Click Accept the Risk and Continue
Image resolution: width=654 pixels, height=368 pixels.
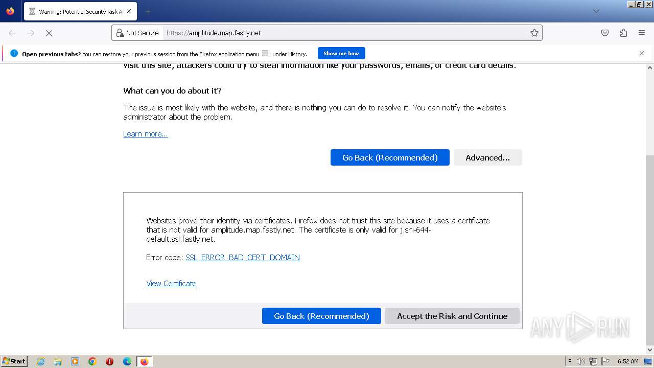pos(452,316)
